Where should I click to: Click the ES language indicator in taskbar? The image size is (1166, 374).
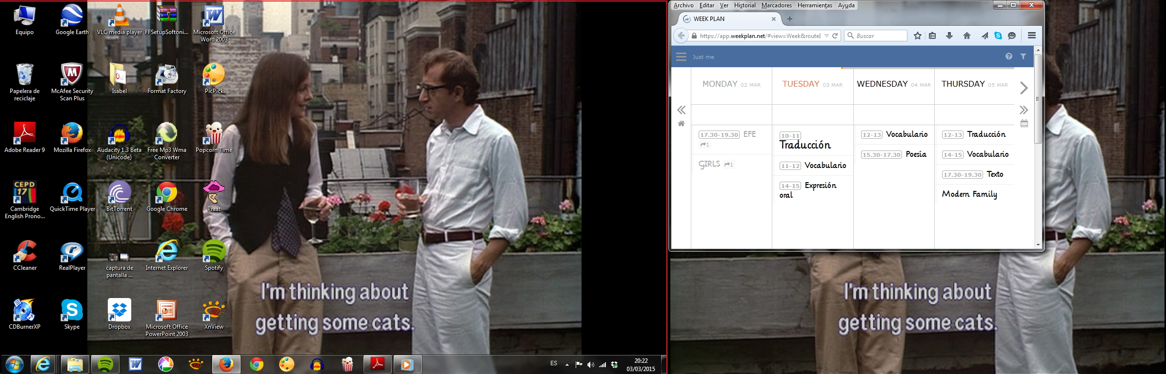554,363
